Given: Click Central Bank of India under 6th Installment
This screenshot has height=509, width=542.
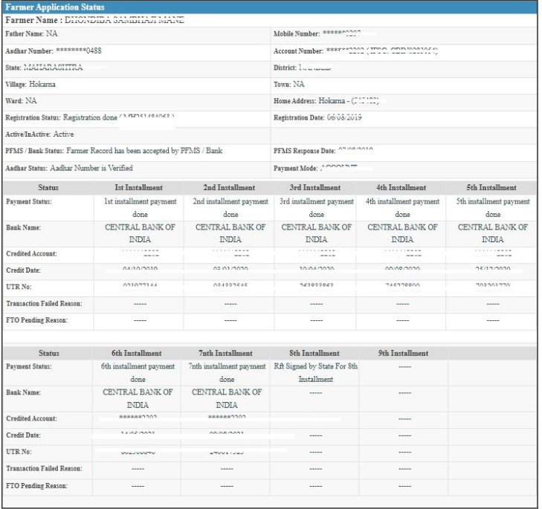Looking at the screenshot, I should coord(138,398).
